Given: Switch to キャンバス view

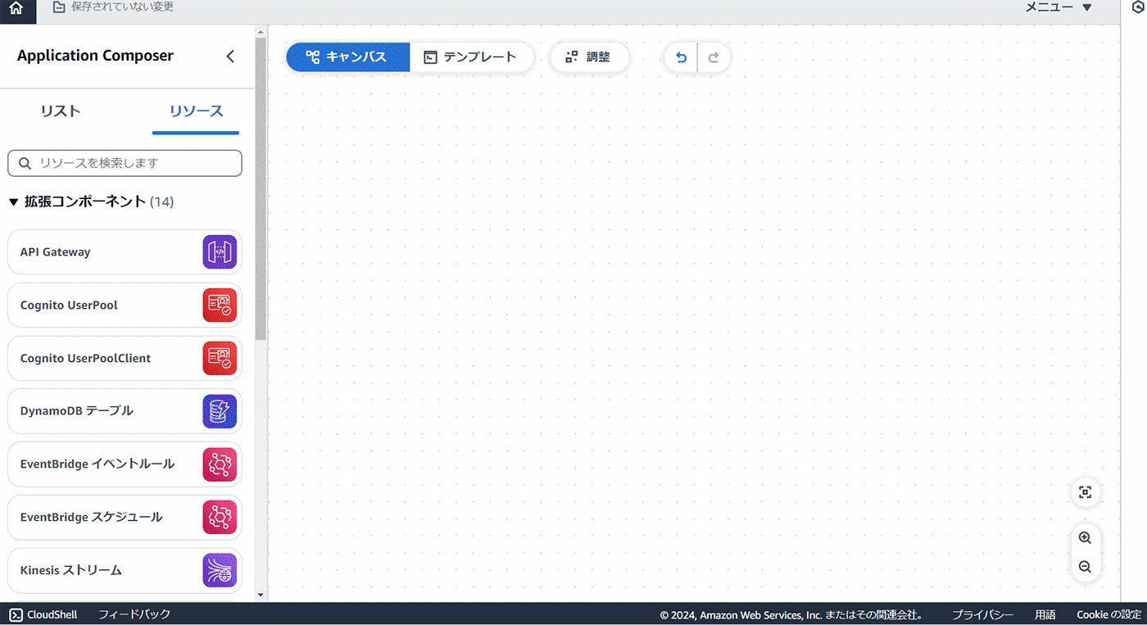Looking at the screenshot, I should pos(347,57).
